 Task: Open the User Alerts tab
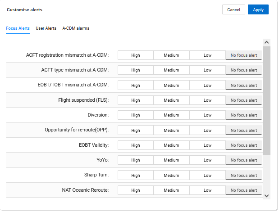(x=46, y=28)
